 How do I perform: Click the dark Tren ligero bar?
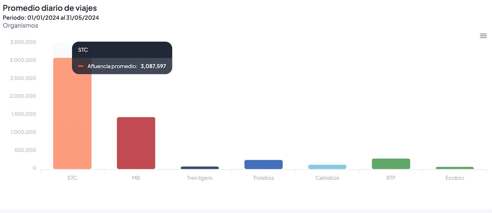pos(200,168)
